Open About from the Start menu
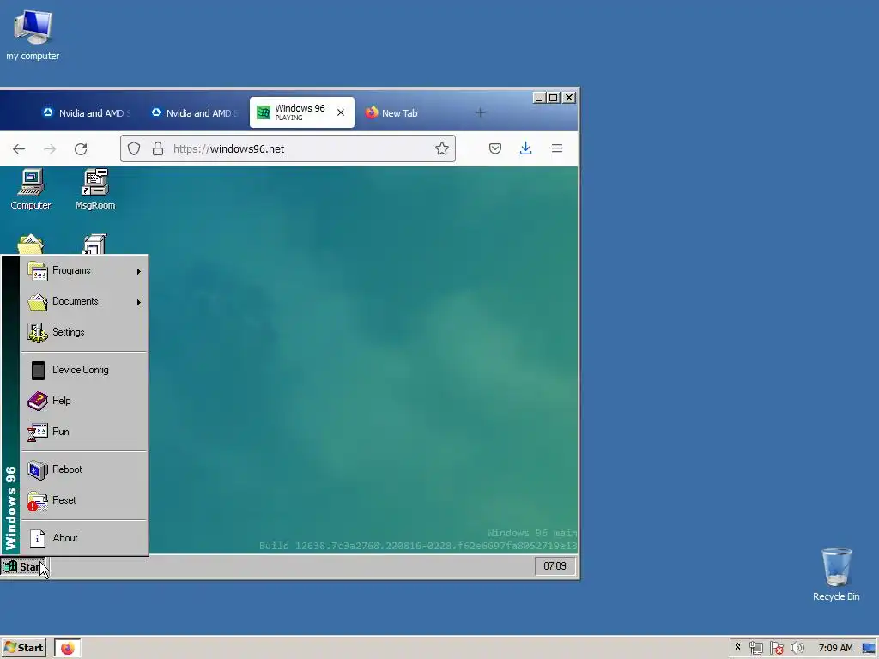 85,538
